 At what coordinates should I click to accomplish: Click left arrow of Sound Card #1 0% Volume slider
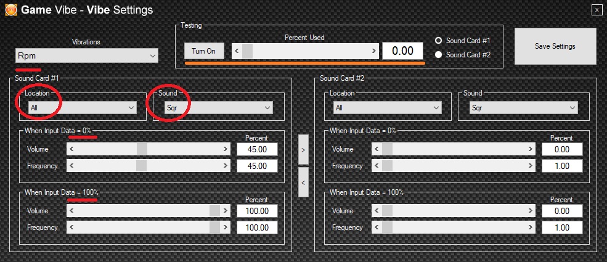[71, 149]
